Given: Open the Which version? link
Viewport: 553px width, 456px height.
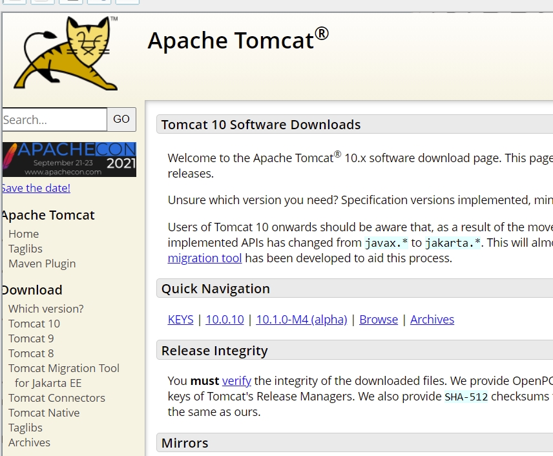Looking at the screenshot, I should pos(47,309).
